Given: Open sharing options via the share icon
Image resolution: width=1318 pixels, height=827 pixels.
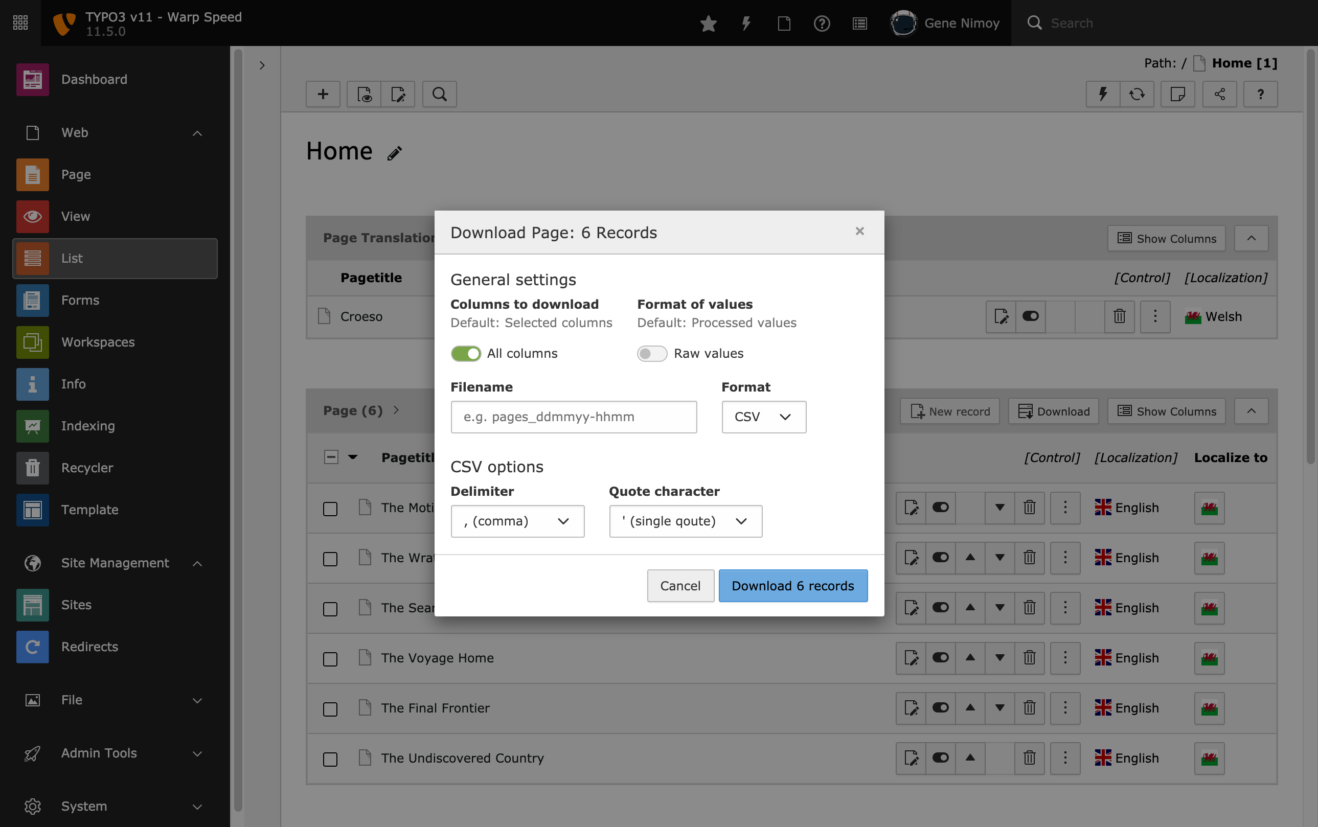Looking at the screenshot, I should [1219, 94].
